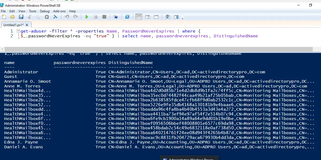The image size is (321, 160).
Task: Show the script pane on the right
Action: coord(148,17)
